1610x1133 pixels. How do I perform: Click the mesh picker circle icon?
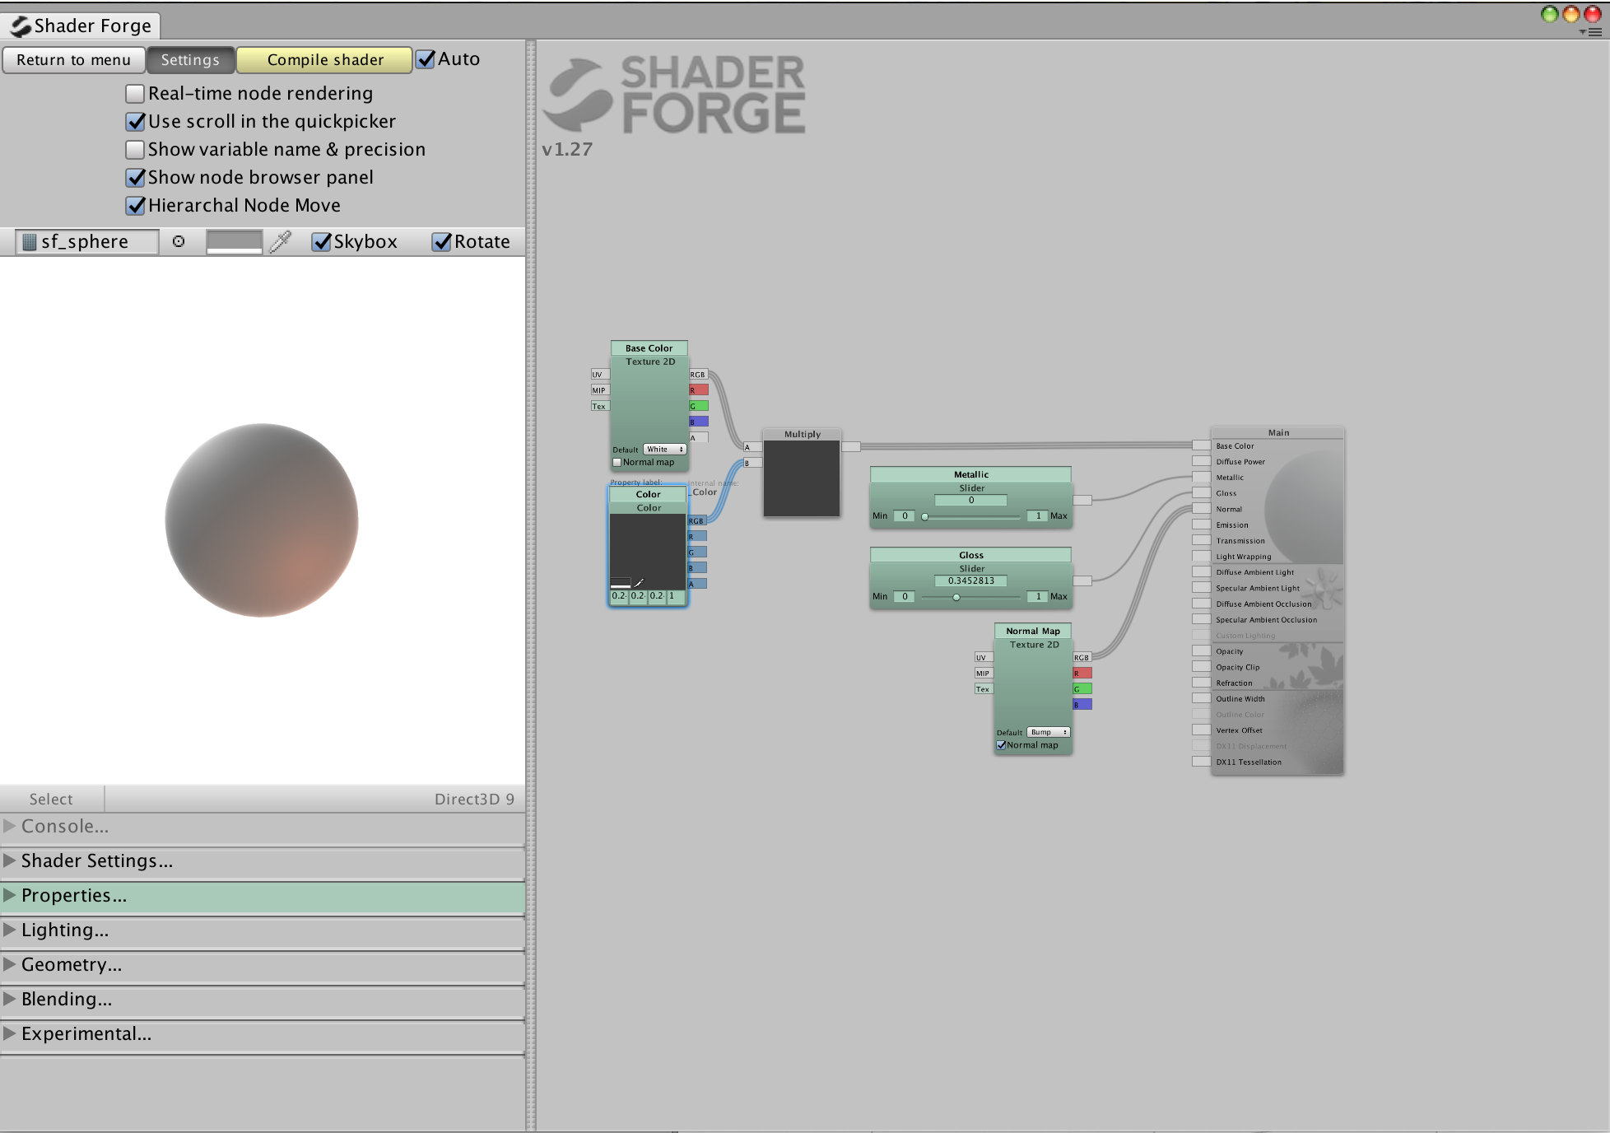click(179, 241)
